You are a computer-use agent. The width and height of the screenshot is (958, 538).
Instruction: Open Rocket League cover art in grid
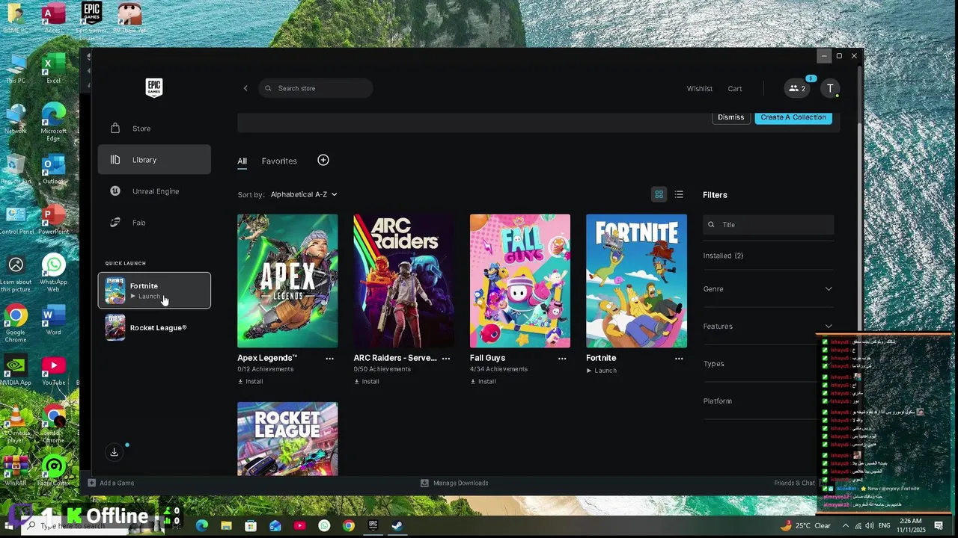click(x=287, y=439)
